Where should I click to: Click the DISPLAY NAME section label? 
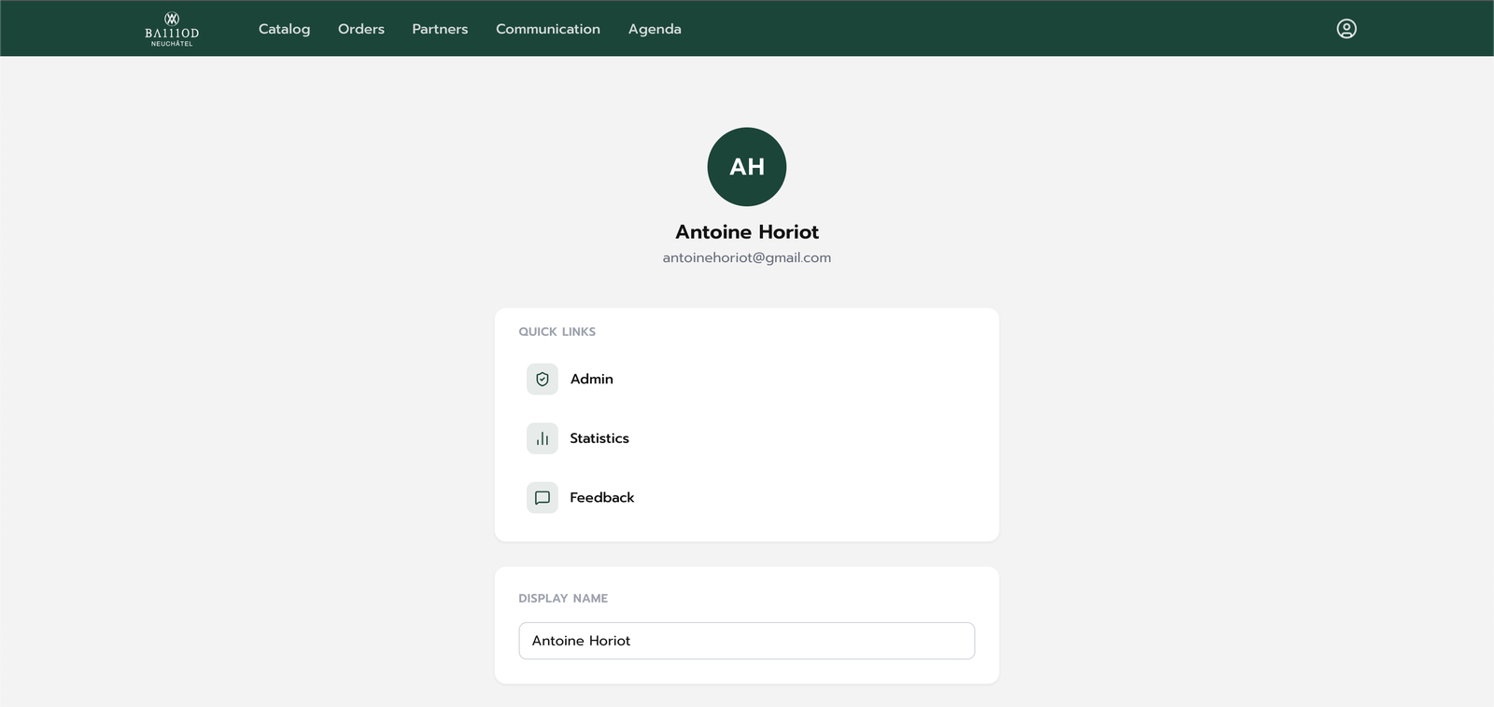click(563, 599)
